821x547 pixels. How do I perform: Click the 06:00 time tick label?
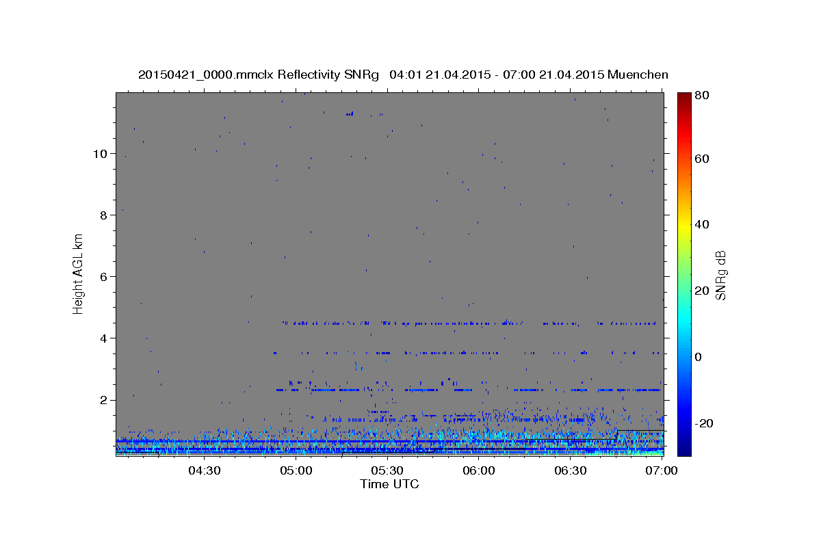[478, 470]
